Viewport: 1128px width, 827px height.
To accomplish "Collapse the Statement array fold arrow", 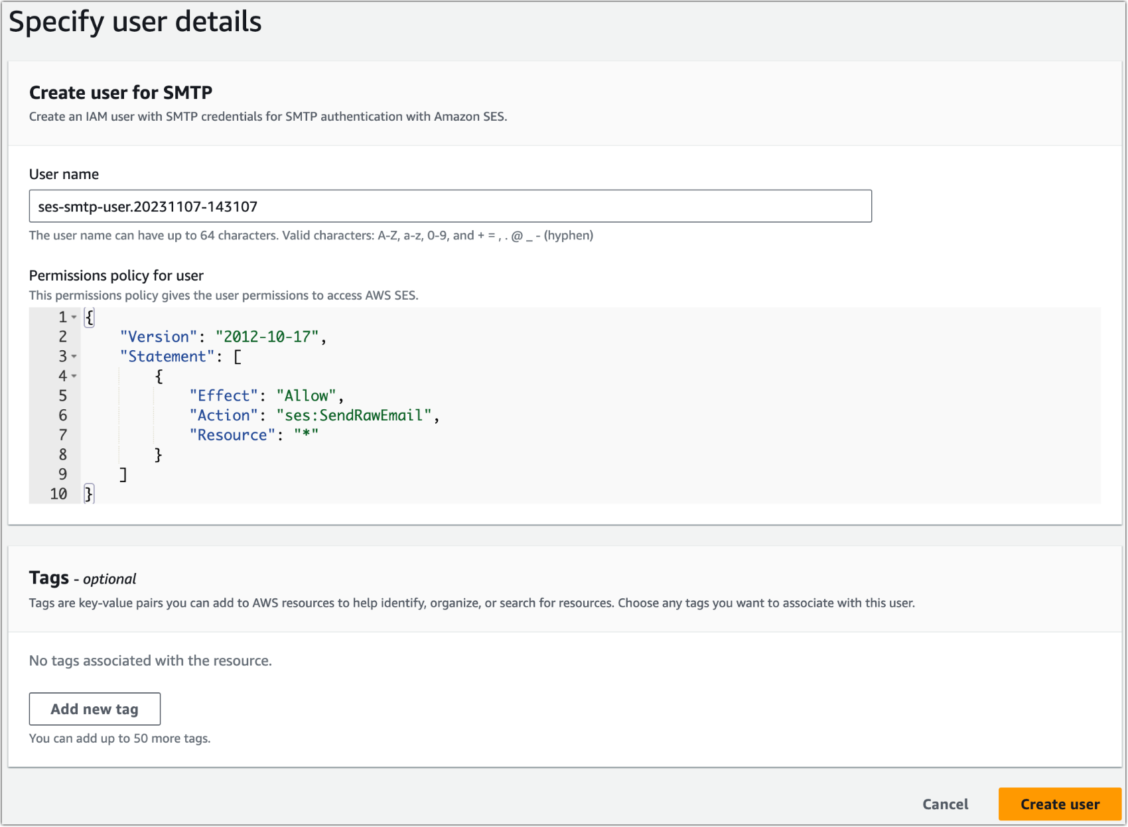I will [x=74, y=357].
